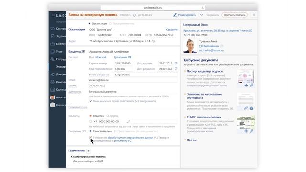
Task: Click the user avatar for Алексеев
Action: point(52,97)
